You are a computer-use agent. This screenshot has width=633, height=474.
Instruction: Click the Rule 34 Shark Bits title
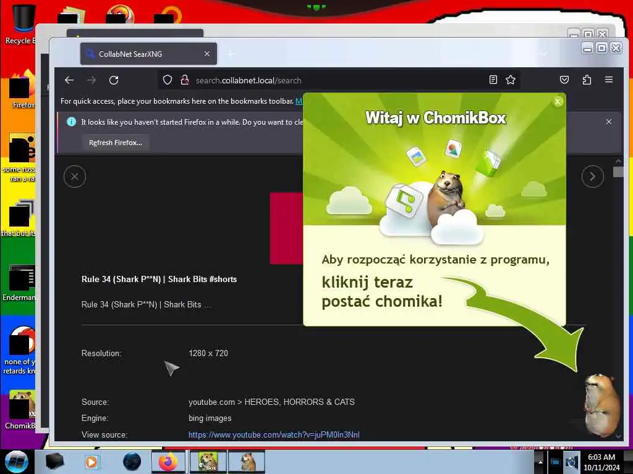pyautogui.click(x=159, y=280)
